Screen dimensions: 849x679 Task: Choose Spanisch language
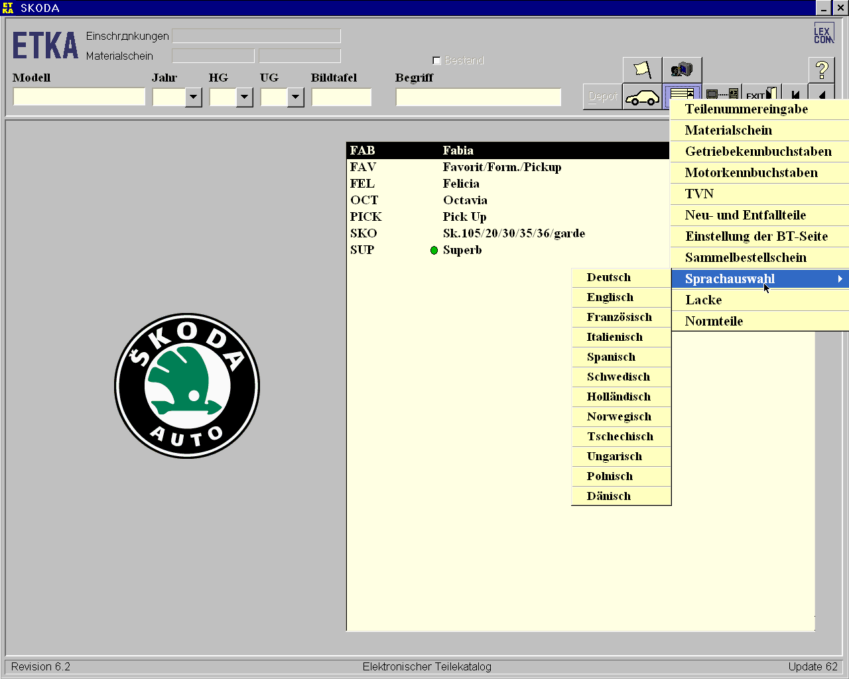click(x=621, y=357)
